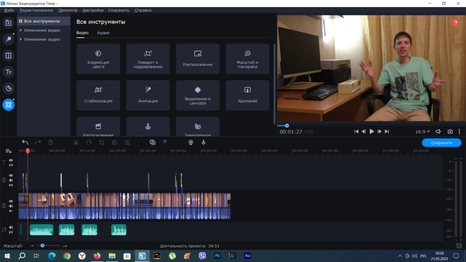Click the blue Сохранить button

pyautogui.click(x=441, y=143)
